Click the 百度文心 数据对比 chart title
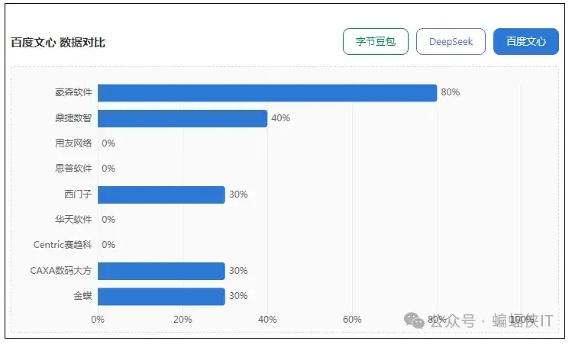This screenshot has height=344, width=572. coord(58,43)
